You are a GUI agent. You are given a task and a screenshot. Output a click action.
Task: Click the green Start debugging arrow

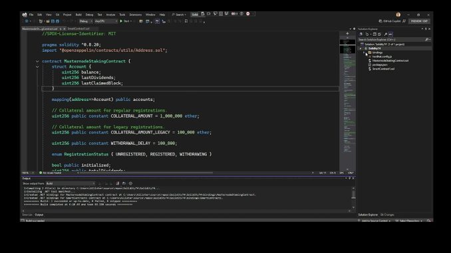121,21
